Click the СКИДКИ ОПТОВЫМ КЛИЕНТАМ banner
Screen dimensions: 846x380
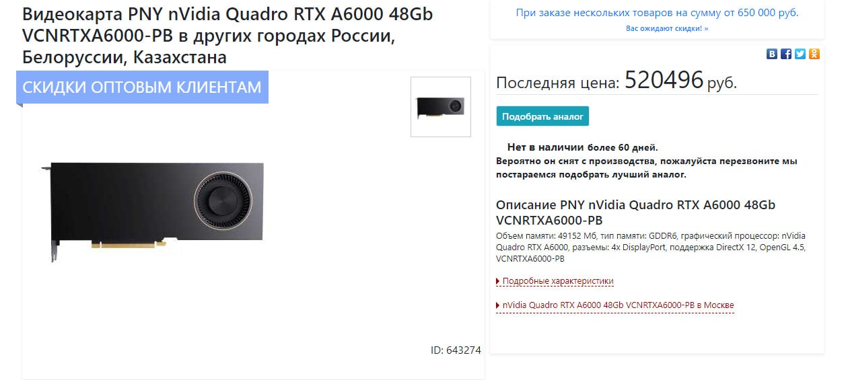click(142, 87)
